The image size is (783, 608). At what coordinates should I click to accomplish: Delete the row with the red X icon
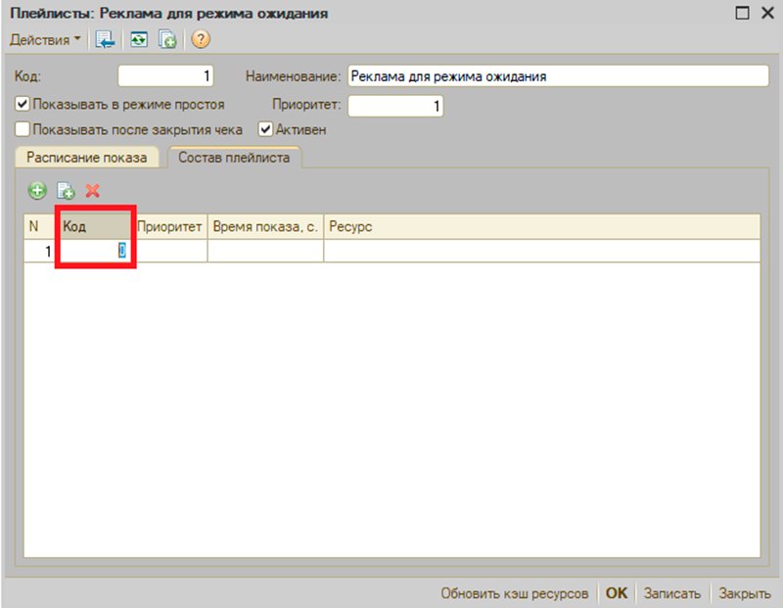[x=93, y=190]
